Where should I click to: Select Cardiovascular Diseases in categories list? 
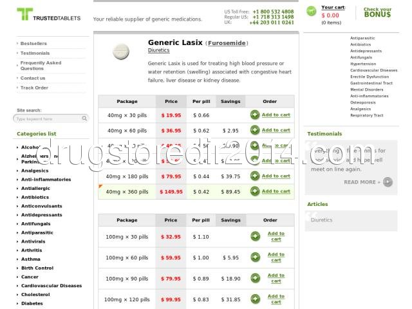pos(51,286)
